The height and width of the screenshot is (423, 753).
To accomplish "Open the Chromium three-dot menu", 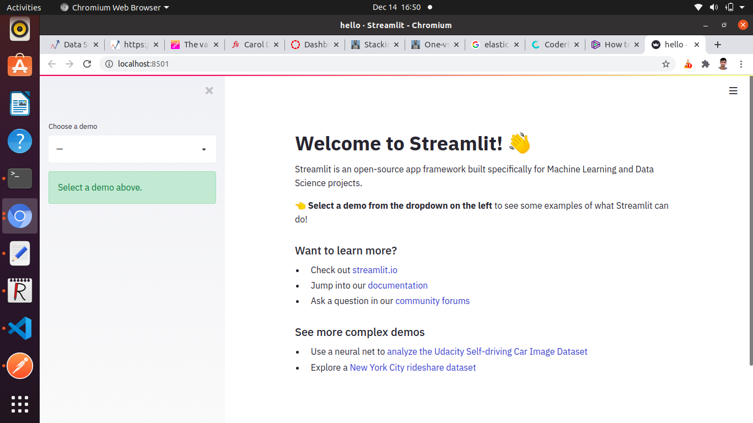I will pyautogui.click(x=741, y=64).
